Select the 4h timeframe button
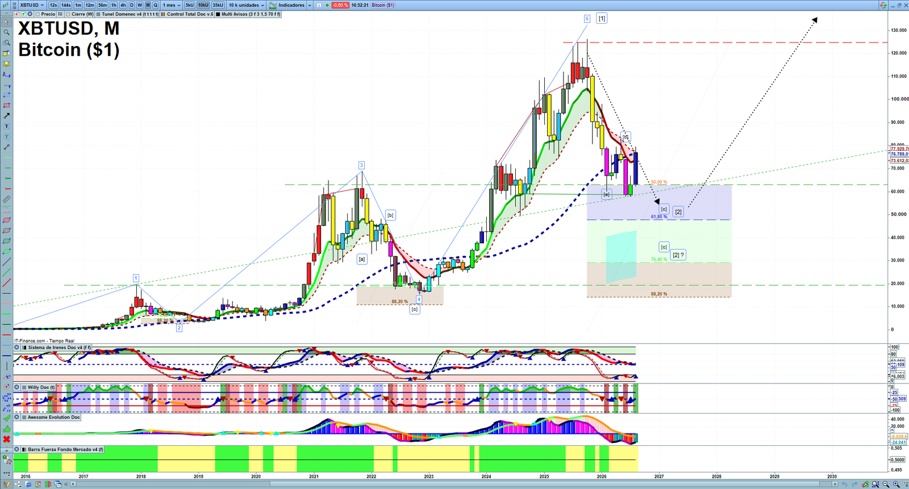 [x=123, y=5]
